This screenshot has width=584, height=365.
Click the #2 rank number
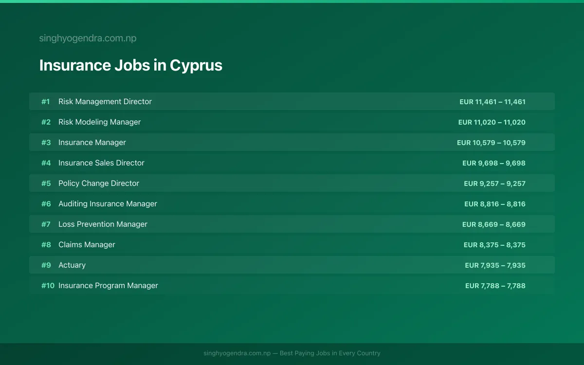46,122
